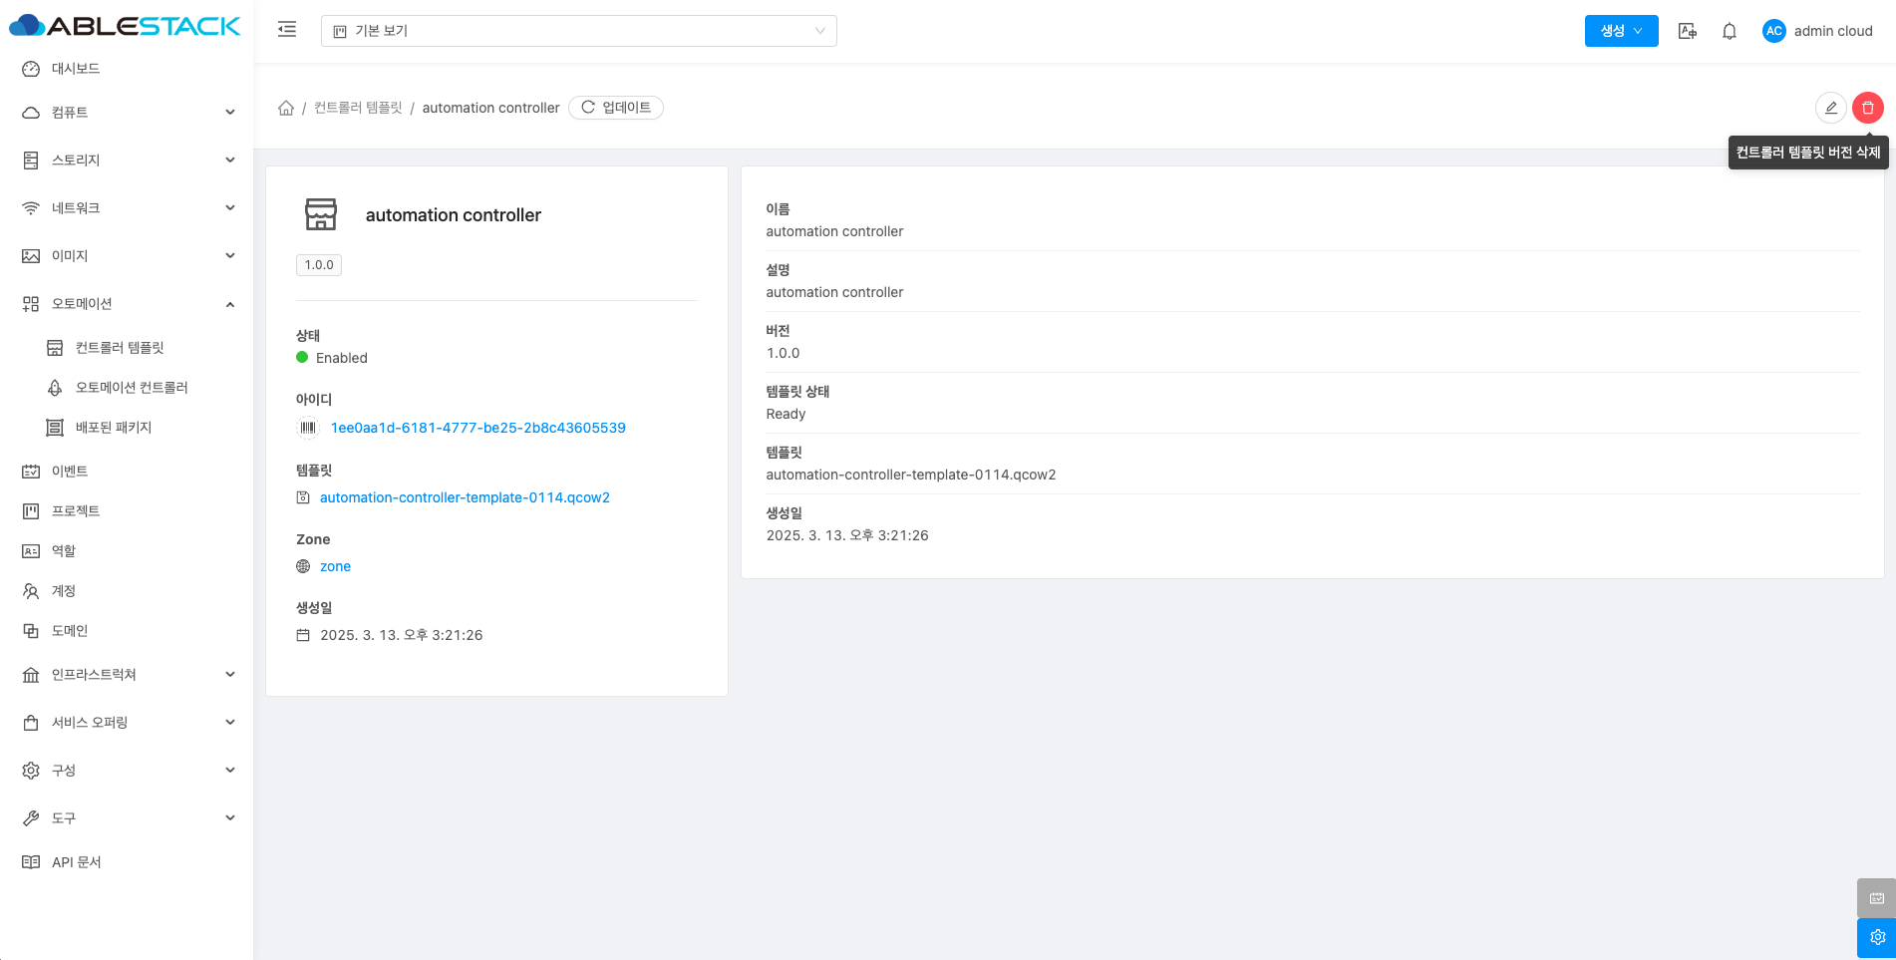
Task: Expand the 서비스 오퍼링 menu chevron
Action: point(230,723)
